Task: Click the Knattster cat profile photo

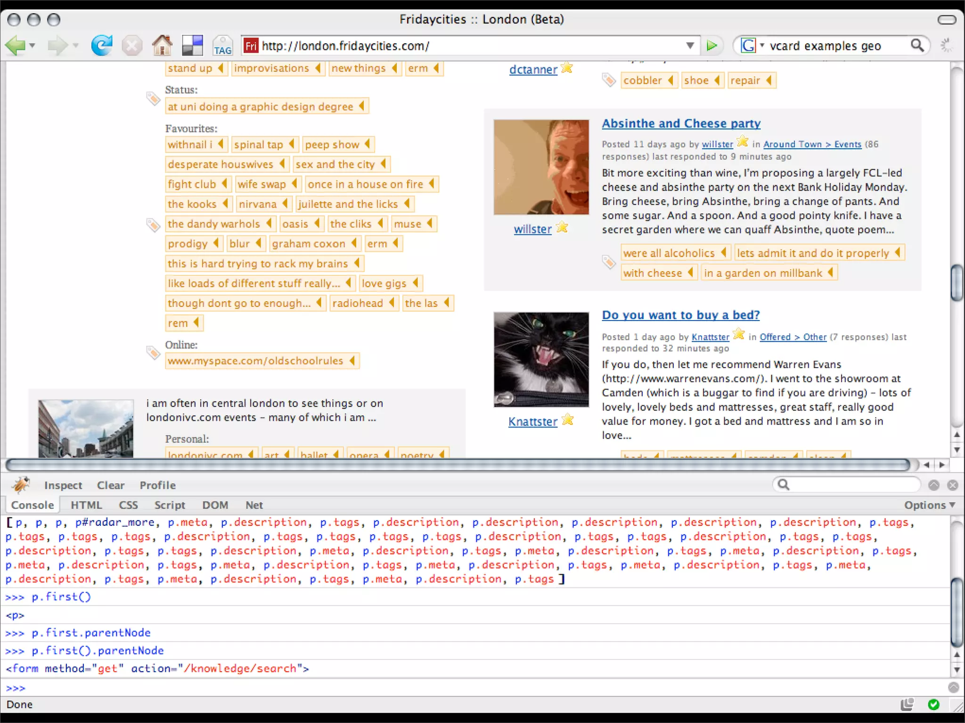Action: click(541, 359)
